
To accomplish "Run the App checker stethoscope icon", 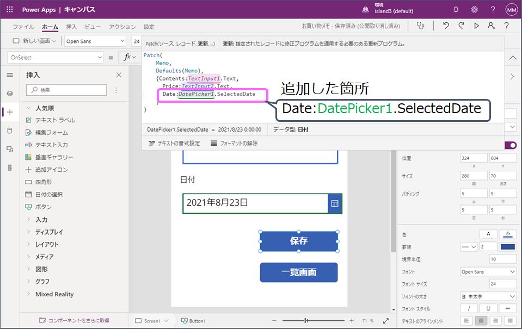I will (421, 26).
